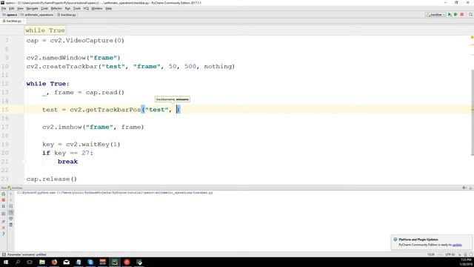Screen dimensions: 474x267
Task: Open the Edit menu
Action: (x=12, y=8)
